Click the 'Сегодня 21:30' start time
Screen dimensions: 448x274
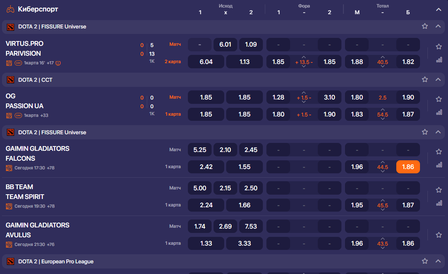[30, 244]
